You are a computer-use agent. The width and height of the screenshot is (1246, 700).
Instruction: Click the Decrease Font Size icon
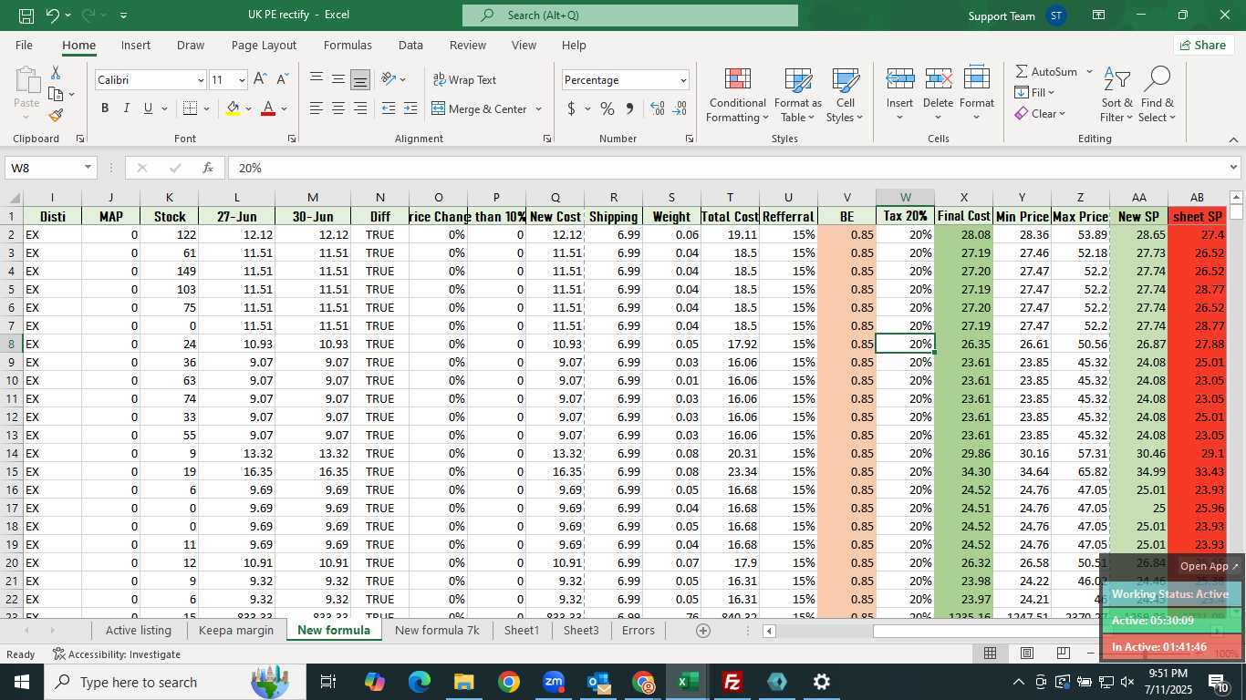point(282,80)
